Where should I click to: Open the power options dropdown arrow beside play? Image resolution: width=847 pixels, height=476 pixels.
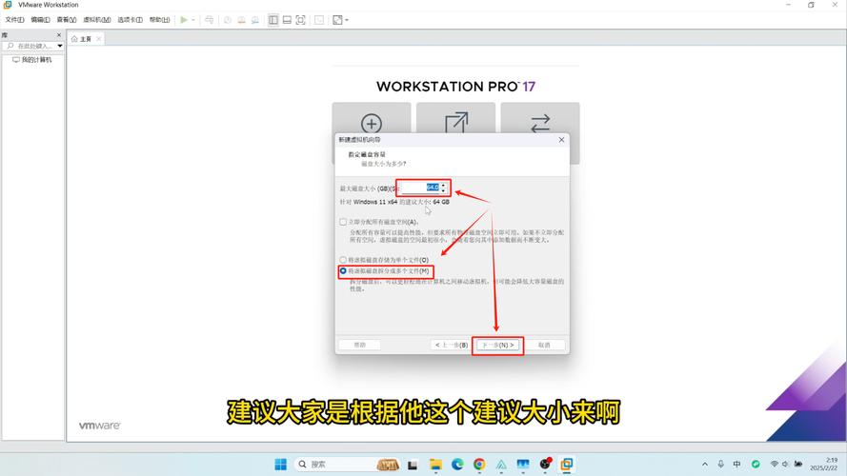click(x=192, y=20)
